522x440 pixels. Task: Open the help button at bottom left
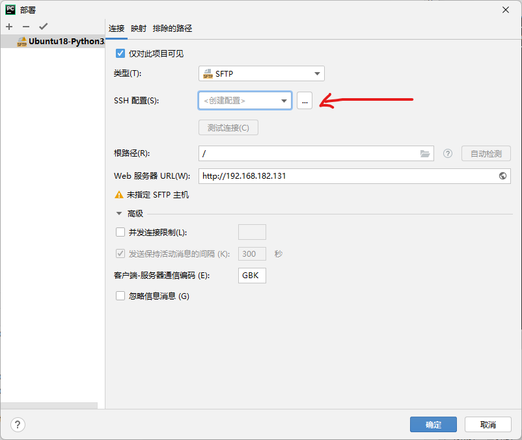(18, 424)
